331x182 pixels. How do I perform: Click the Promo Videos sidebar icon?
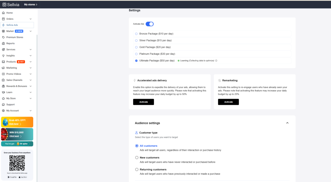[x=3, y=74]
